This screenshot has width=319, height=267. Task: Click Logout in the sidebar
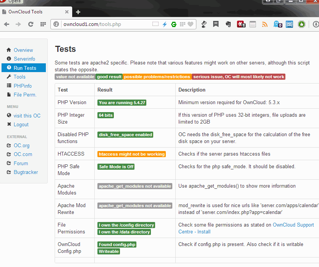21,124
